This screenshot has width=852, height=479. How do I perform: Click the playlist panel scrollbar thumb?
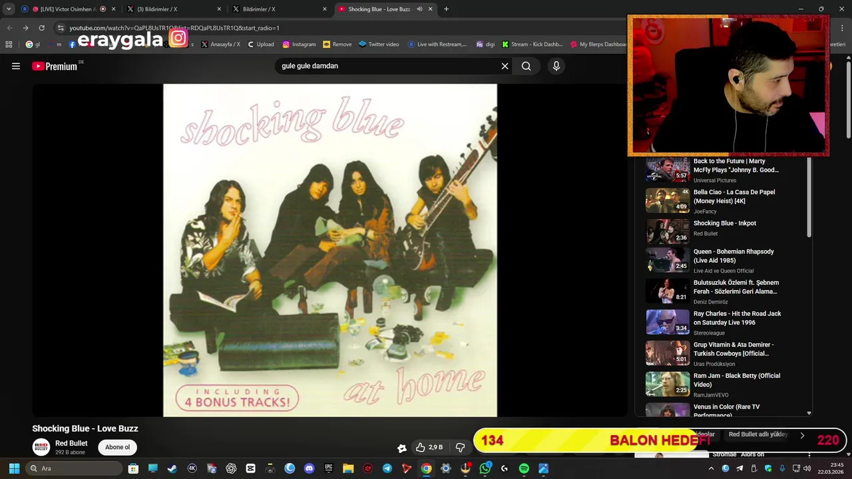point(809,196)
